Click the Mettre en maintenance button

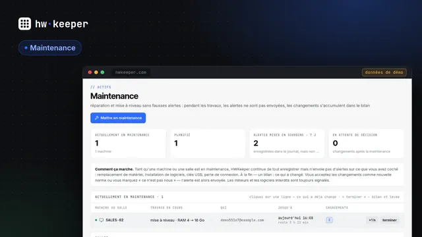point(118,118)
